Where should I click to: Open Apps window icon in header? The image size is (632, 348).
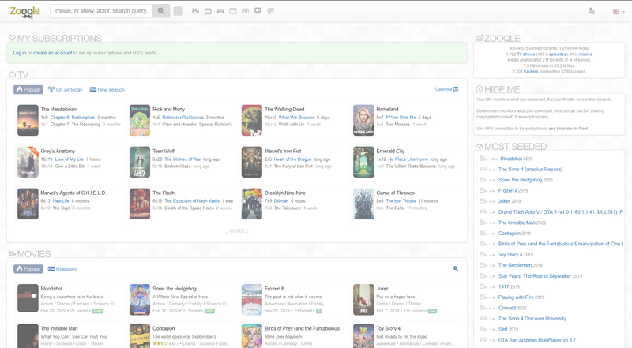pyautogui.click(x=233, y=11)
